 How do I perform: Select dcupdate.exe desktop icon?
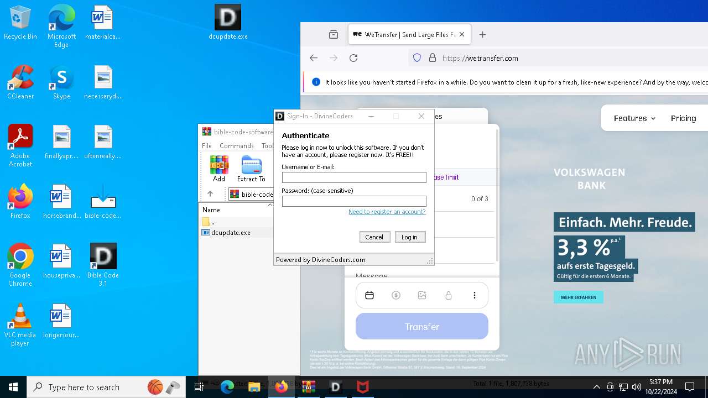228,23
